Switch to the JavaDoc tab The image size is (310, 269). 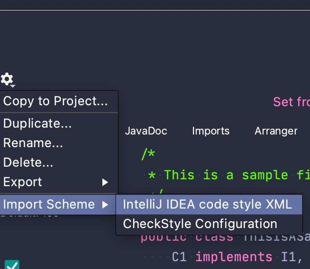[146, 131]
